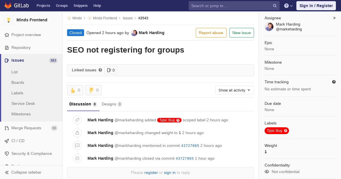Click the Minds Frontend project title
The height and width of the screenshot is (179, 341).
click(32, 20)
